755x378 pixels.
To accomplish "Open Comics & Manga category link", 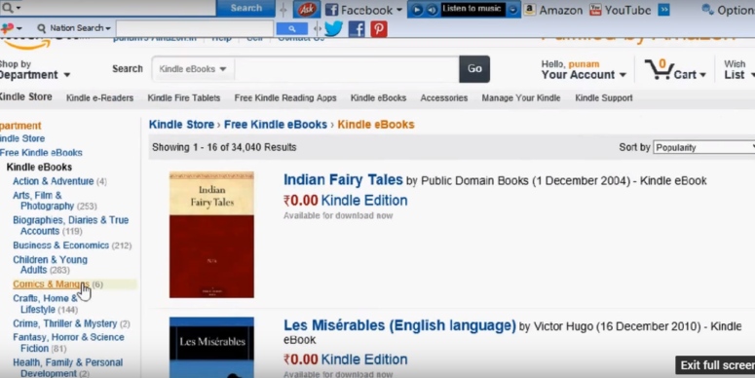I will (51, 284).
